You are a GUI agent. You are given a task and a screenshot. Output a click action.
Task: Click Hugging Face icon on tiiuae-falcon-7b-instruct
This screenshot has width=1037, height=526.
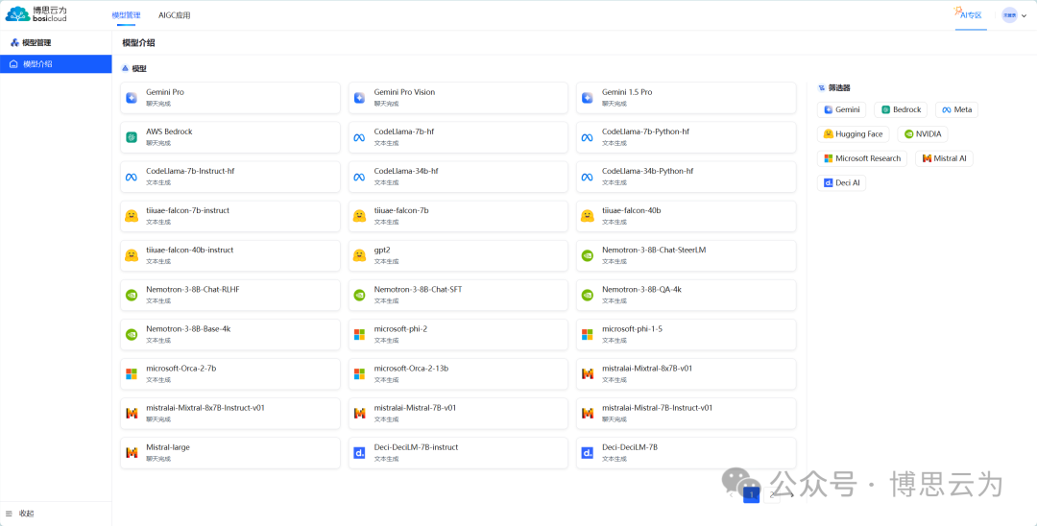131,216
